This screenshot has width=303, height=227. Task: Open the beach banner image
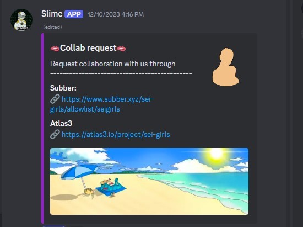tap(149, 181)
